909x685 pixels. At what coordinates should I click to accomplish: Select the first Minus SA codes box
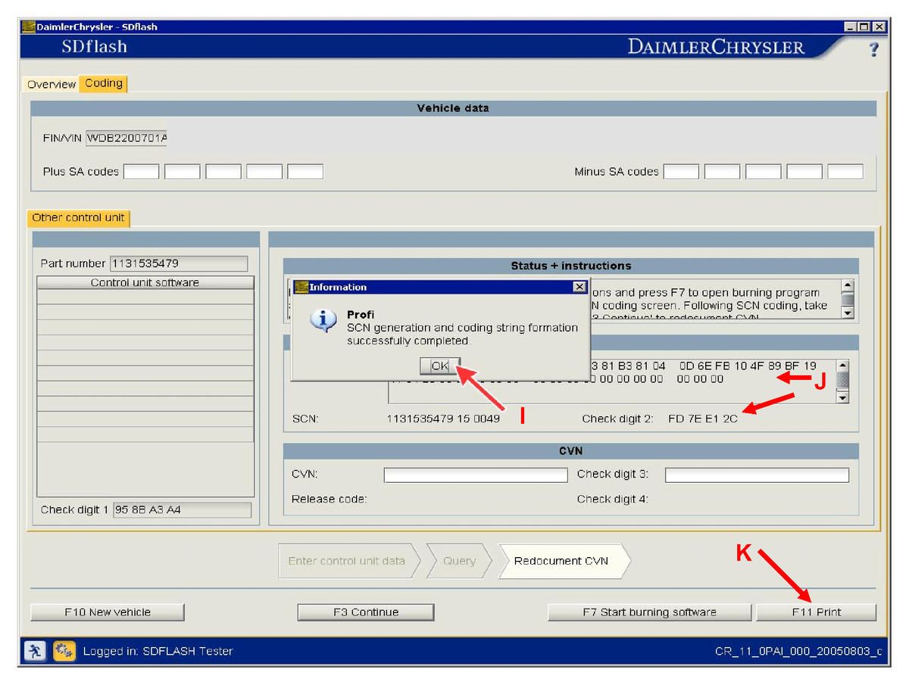(x=681, y=172)
